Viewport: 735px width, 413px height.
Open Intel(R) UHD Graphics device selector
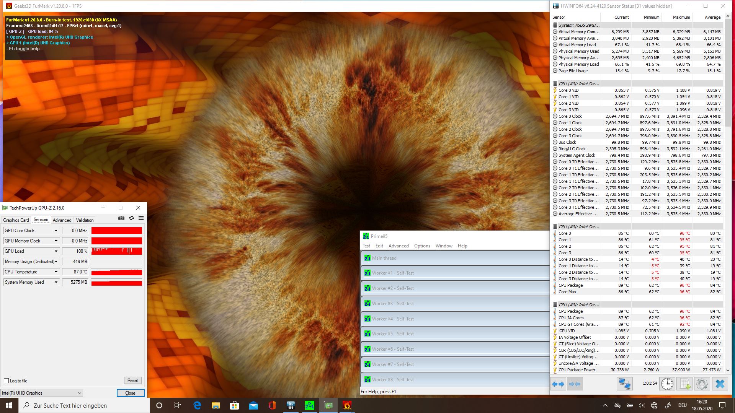click(41, 393)
